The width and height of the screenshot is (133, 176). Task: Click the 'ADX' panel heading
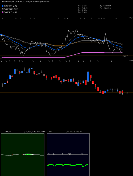coord(51,132)
